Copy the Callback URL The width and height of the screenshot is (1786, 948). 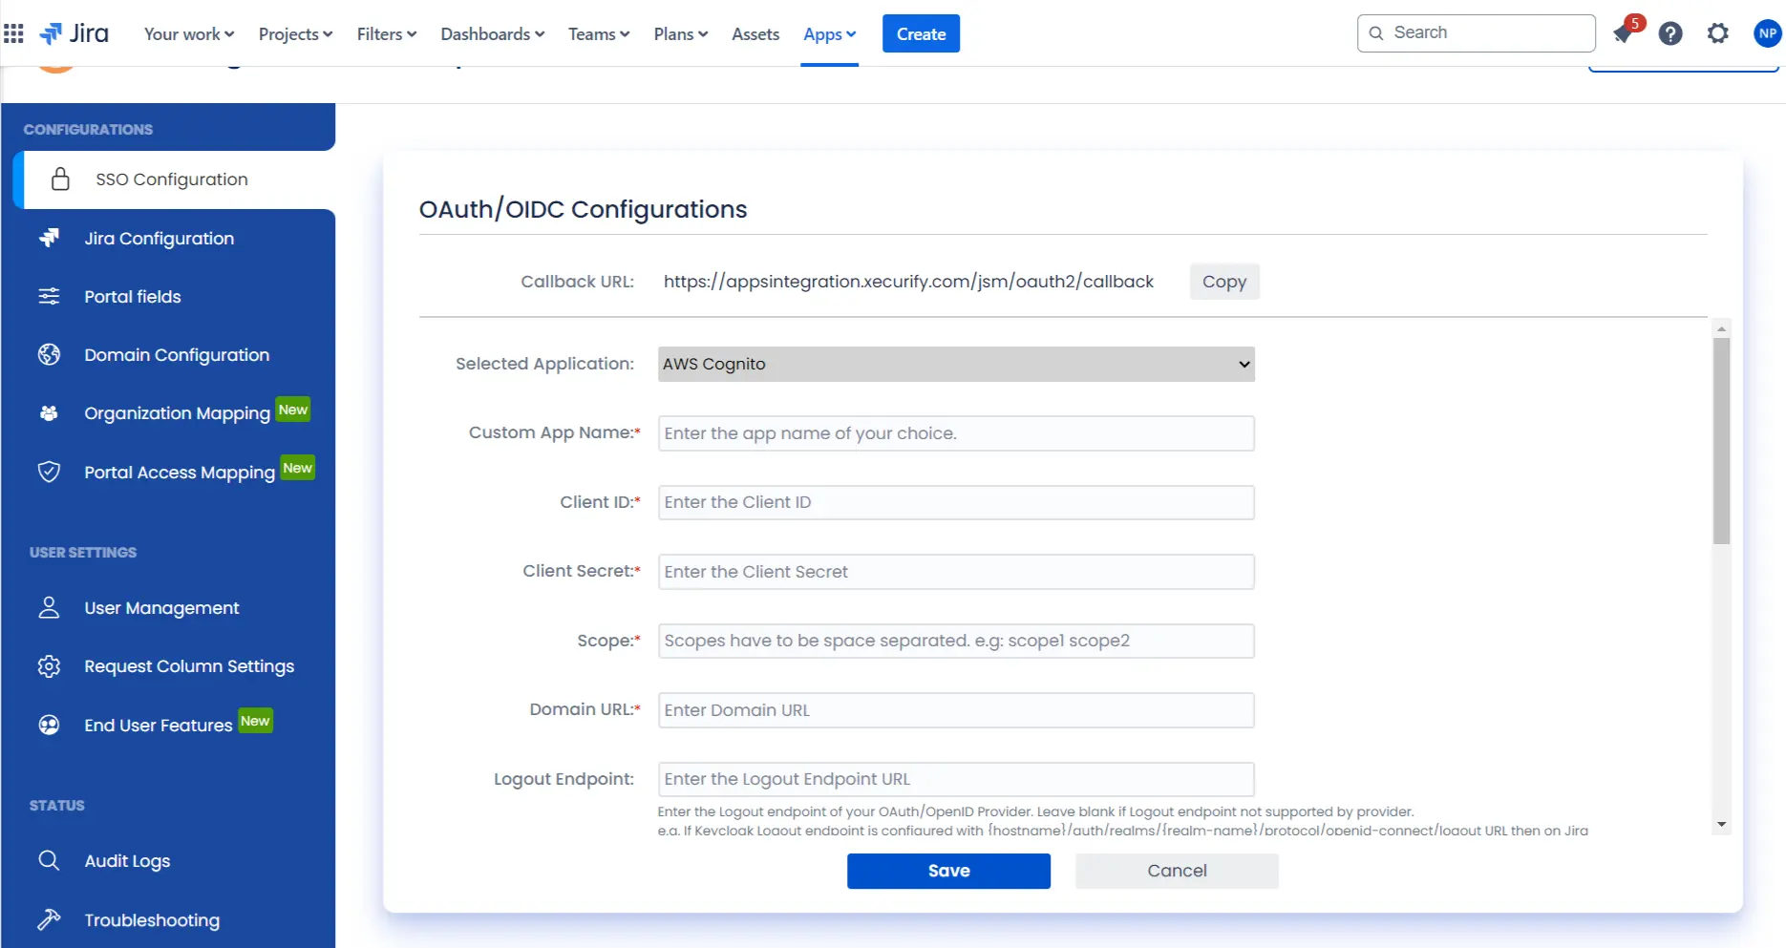pos(1224,281)
